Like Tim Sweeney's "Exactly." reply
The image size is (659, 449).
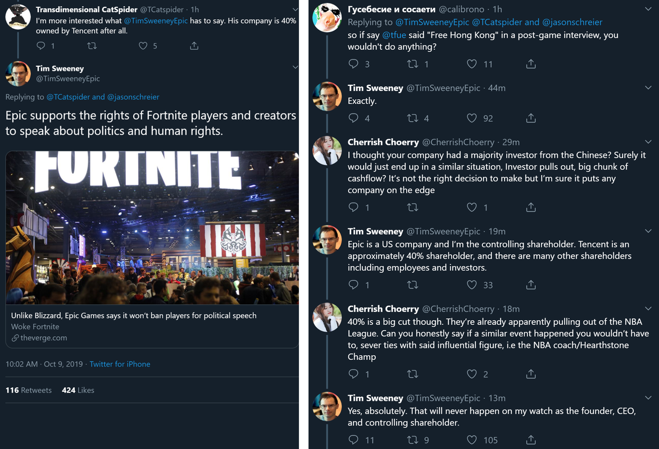472,118
